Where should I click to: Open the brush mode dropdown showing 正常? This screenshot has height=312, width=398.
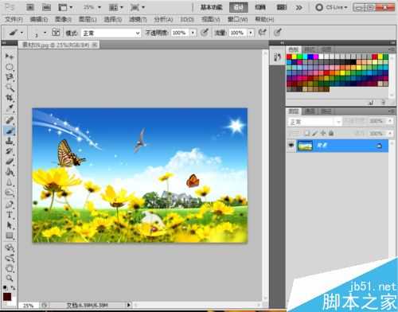point(111,33)
